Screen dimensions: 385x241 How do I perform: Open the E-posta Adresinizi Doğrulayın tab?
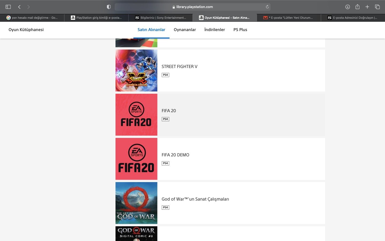coord(353,18)
